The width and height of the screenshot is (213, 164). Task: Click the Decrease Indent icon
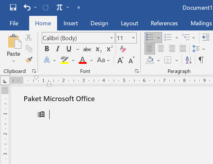[206, 38]
